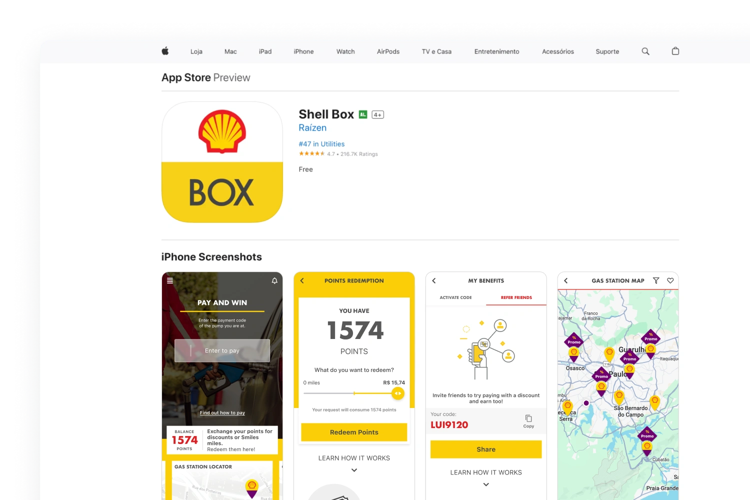Tap the notification bell icon
The image size is (750, 500).
click(x=274, y=281)
